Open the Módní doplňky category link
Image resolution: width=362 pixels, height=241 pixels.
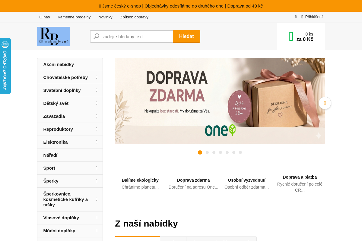[59, 231]
